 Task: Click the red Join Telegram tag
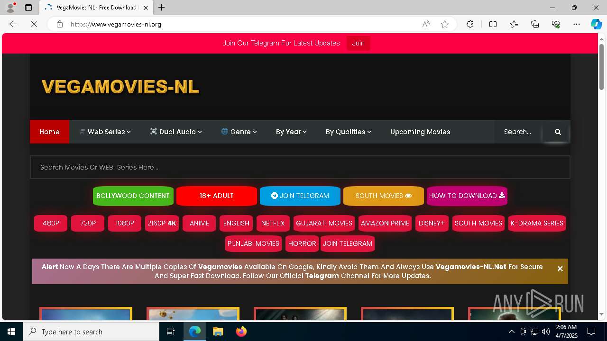point(348,243)
